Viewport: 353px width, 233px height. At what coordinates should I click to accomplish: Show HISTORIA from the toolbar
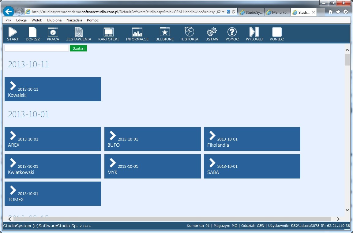click(x=189, y=32)
